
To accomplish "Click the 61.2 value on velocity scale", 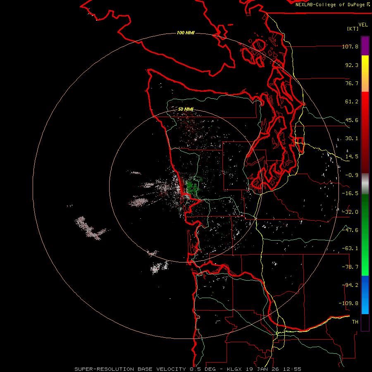I will [352, 102].
